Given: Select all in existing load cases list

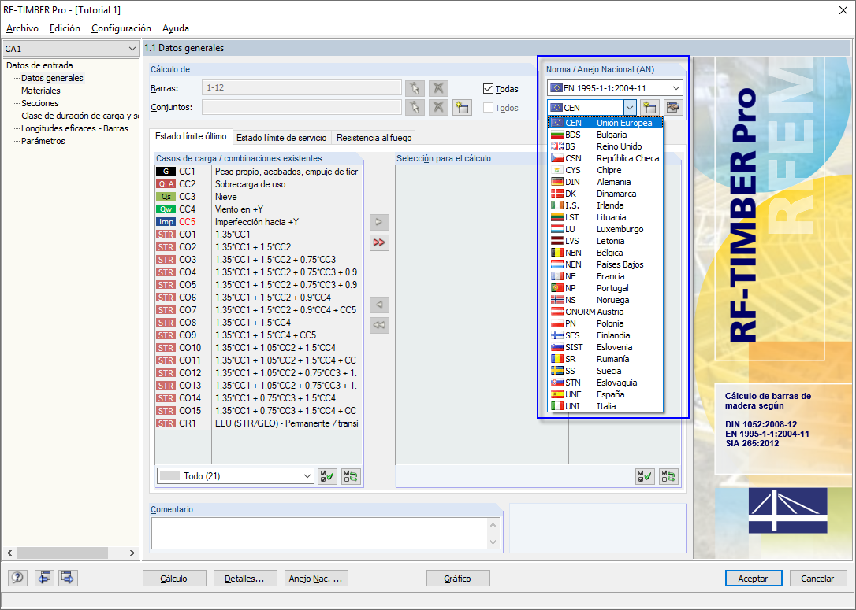Looking at the screenshot, I should click(x=328, y=476).
